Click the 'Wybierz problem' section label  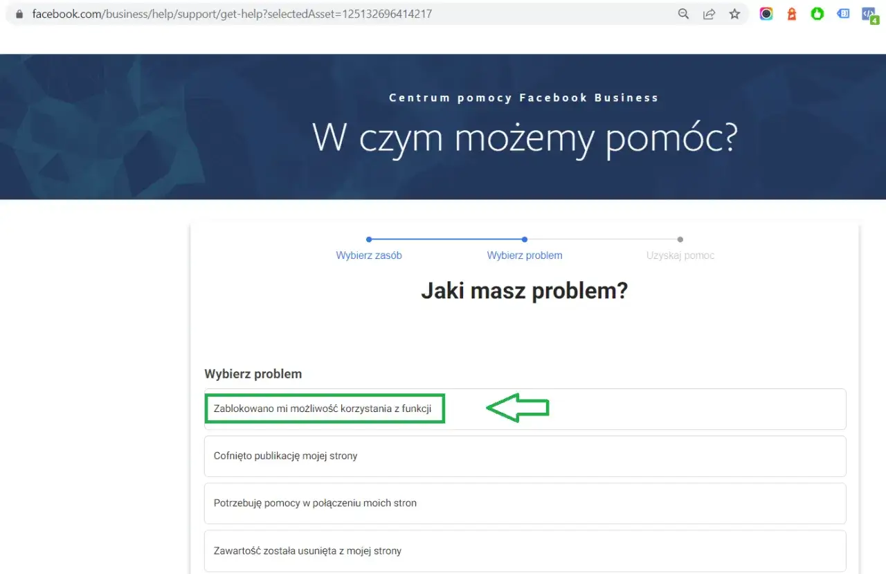pyautogui.click(x=253, y=374)
